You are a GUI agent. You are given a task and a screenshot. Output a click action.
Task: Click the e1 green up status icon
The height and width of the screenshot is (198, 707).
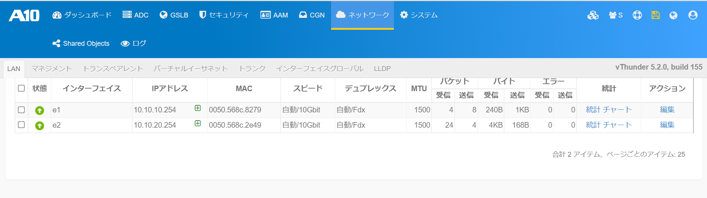point(39,111)
